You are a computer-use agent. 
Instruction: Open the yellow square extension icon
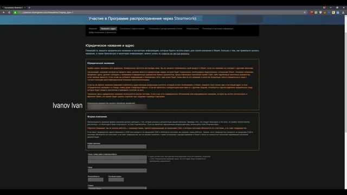(x=333, y=12)
